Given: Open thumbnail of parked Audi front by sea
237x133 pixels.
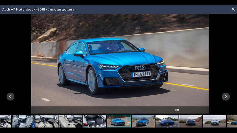Looking at the screenshot, I should tap(214, 121).
